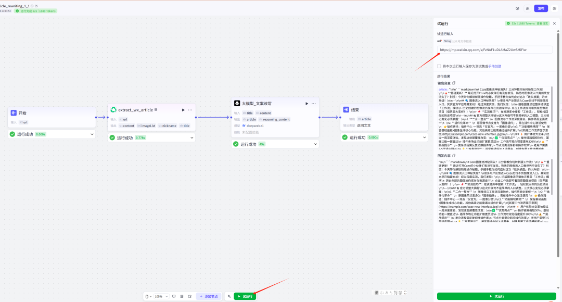Expand the 大模型_文案改写 运行成功 result
Screen dimensions: 562x302
[315, 144]
